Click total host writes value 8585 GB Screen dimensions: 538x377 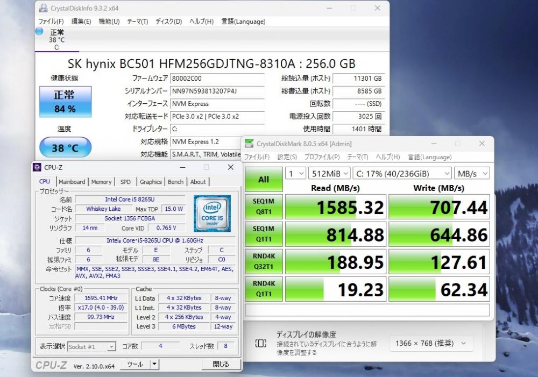(x=358, y=91)
